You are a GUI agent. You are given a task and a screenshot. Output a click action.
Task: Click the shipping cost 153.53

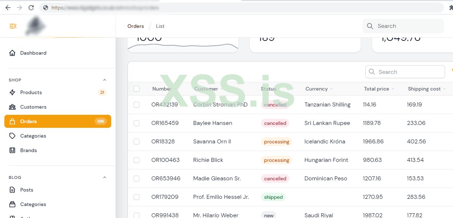[415, 179]
